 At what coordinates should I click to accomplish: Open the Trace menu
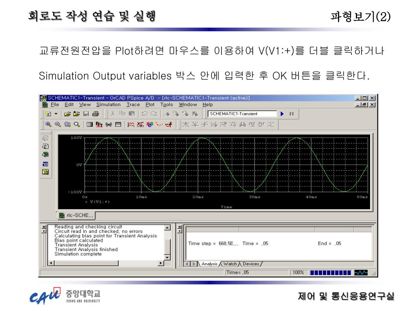click(133, 104)
